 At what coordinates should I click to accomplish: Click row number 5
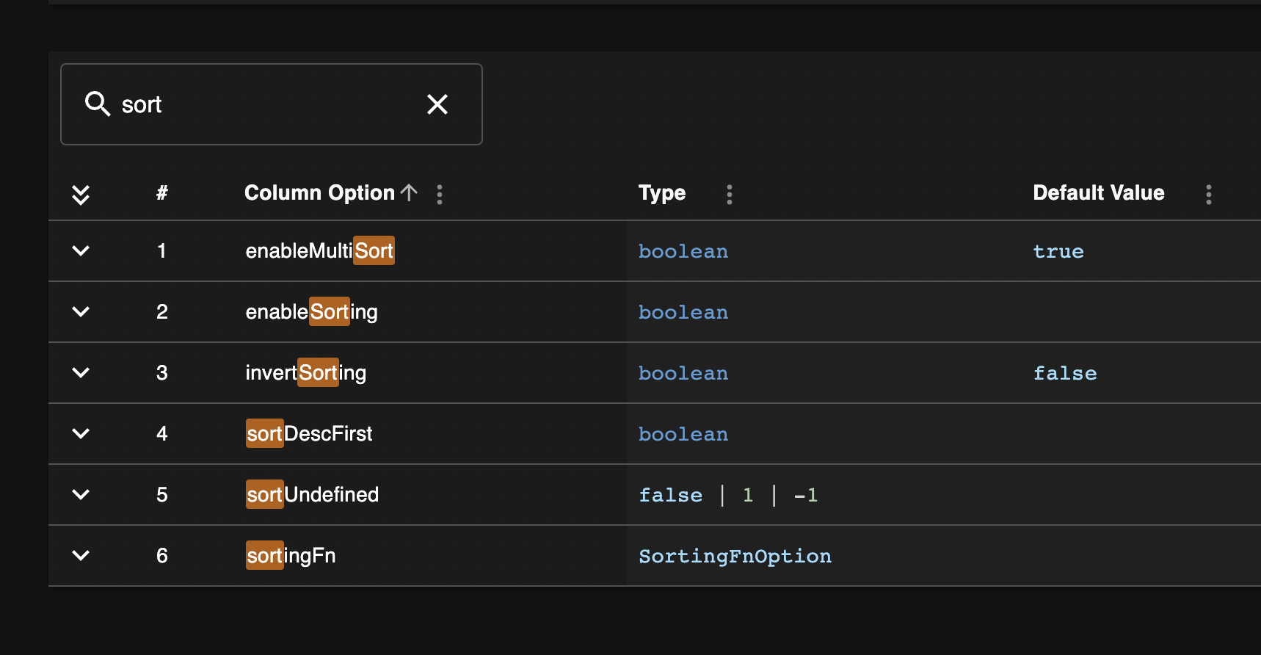click(x=162, y=494)
